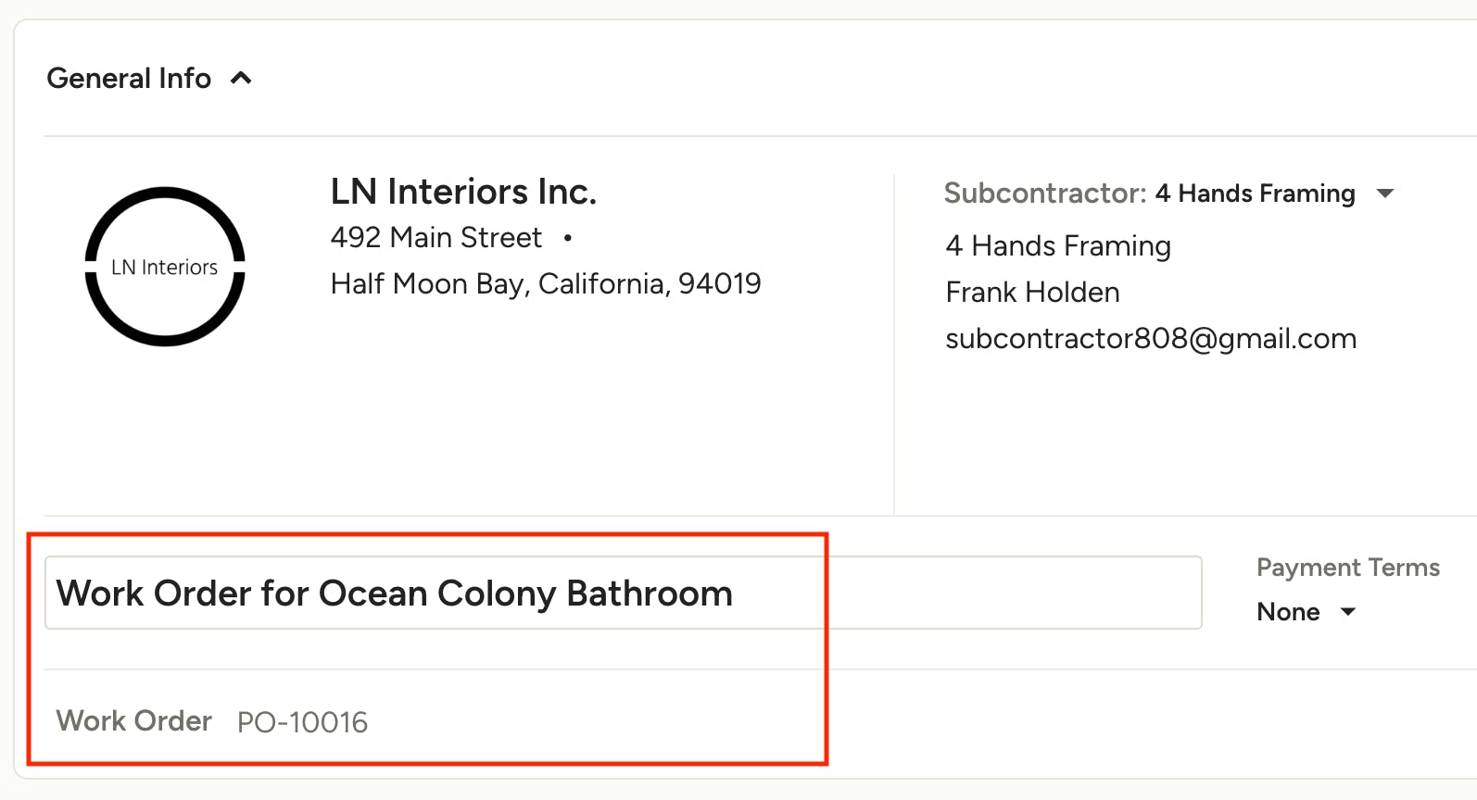The image size is (1477, 800).
Task: Click the 492 Main Street address line
Action: coord(436,238)
